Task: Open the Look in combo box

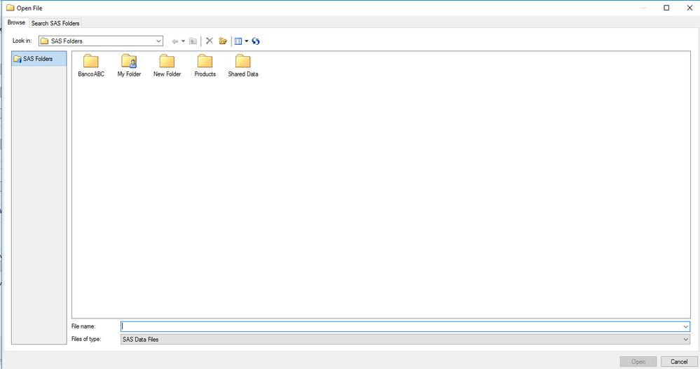Action: (x=101, y=41)
